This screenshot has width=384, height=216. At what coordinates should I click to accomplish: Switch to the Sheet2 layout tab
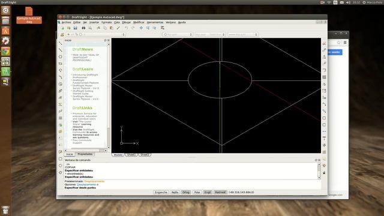coord(145,155)
